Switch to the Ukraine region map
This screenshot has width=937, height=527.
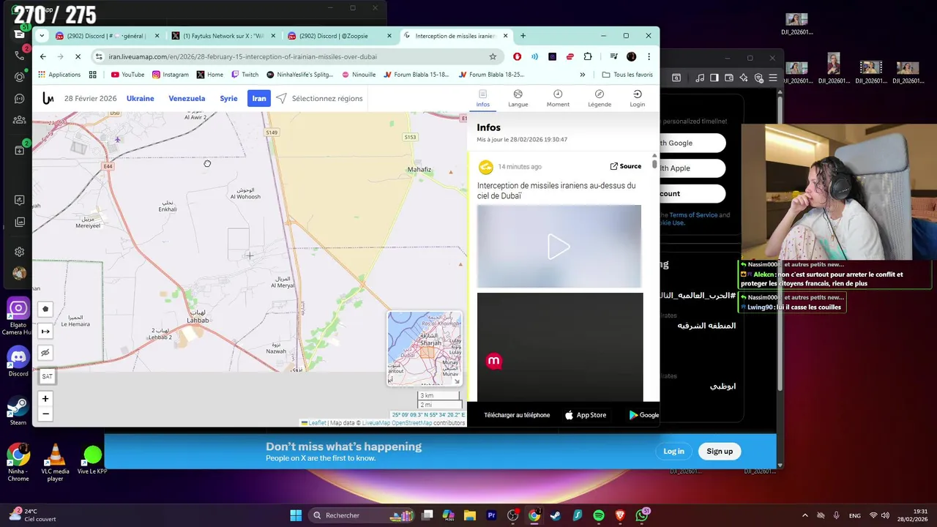[141, 98]
